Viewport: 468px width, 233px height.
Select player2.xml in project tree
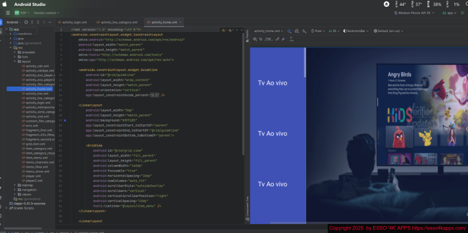(32, 180)
